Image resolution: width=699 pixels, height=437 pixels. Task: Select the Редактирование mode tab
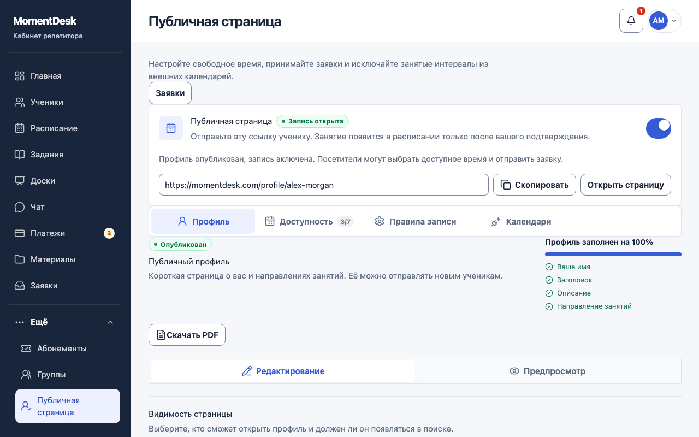pos(283,371)
